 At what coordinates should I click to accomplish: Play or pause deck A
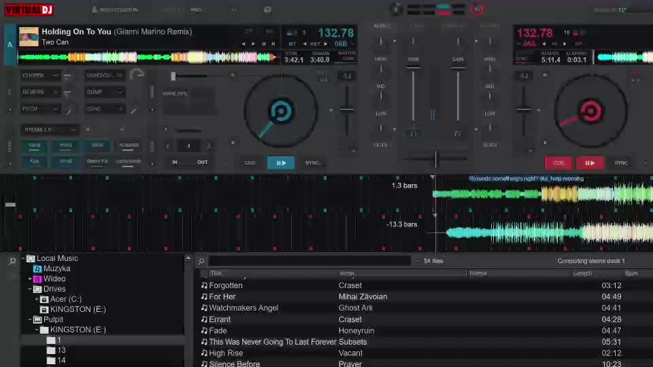[x=281, y=162]
